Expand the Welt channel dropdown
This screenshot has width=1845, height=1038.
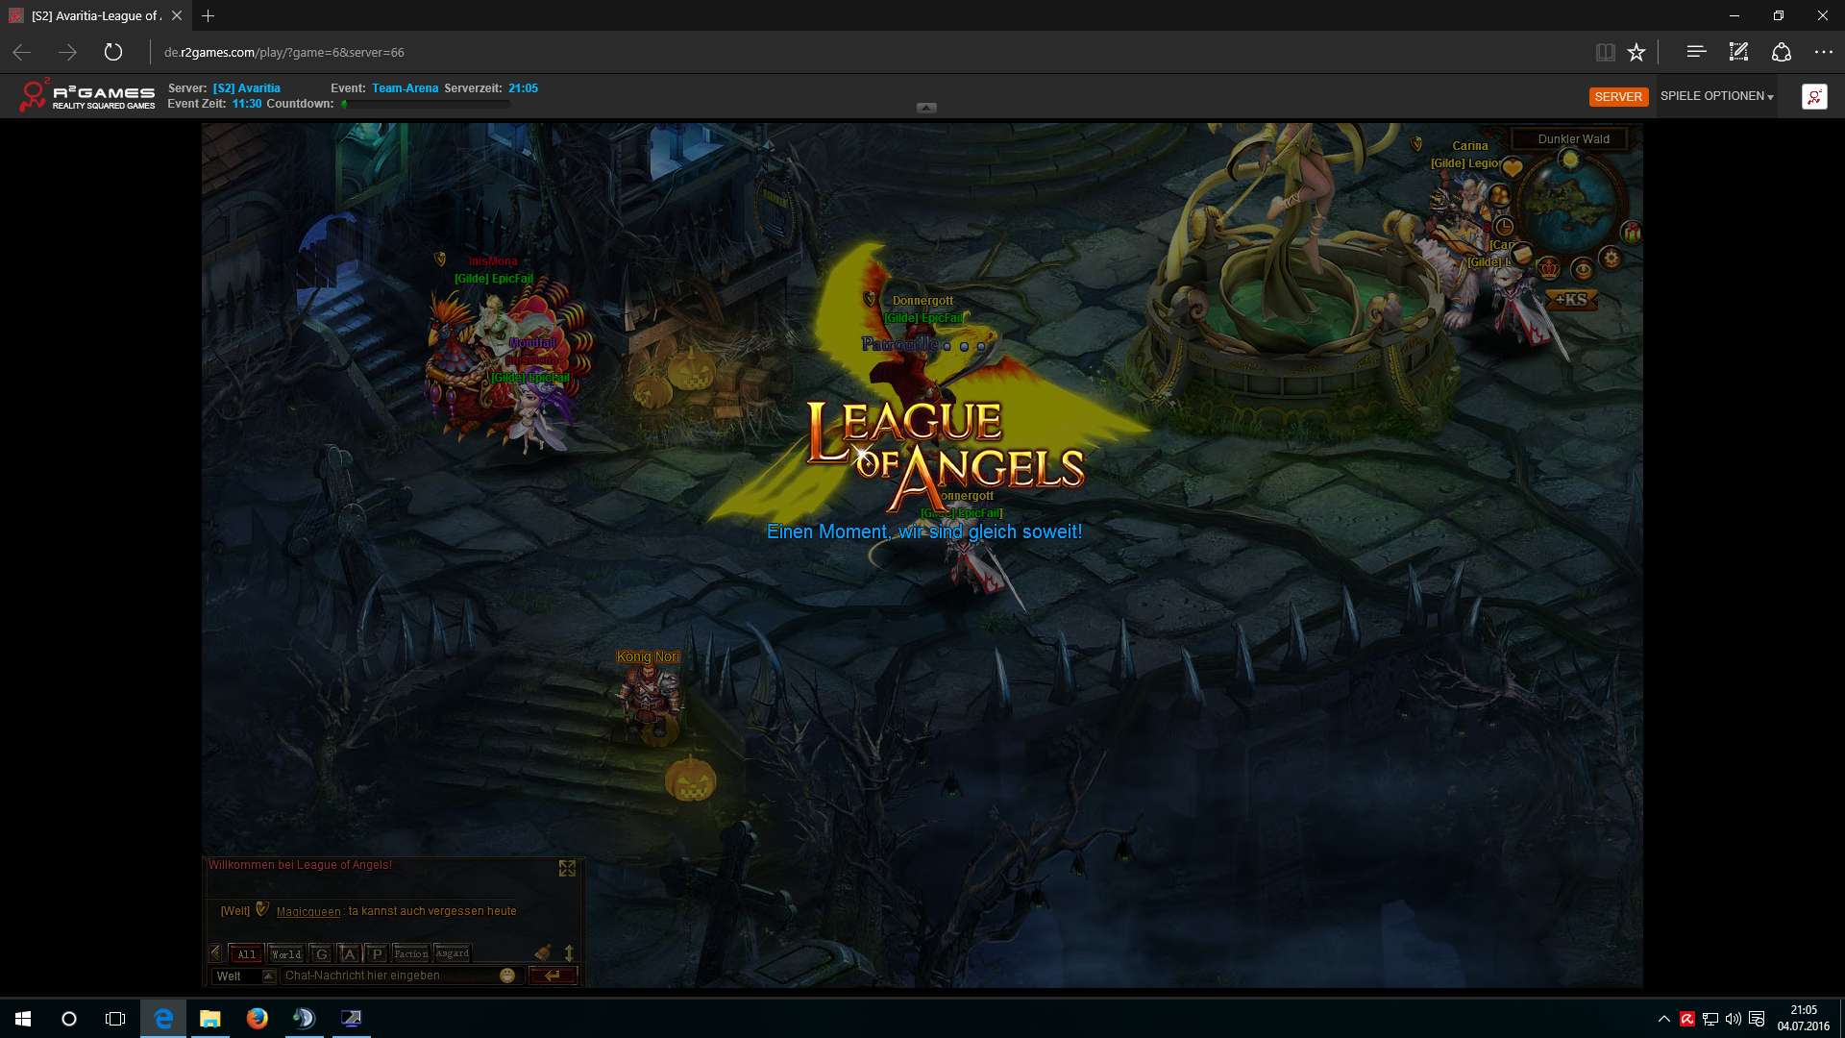tap(269, 976)
